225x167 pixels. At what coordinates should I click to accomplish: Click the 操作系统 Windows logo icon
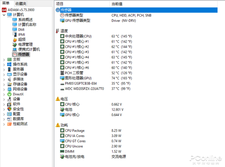point(9,64)
